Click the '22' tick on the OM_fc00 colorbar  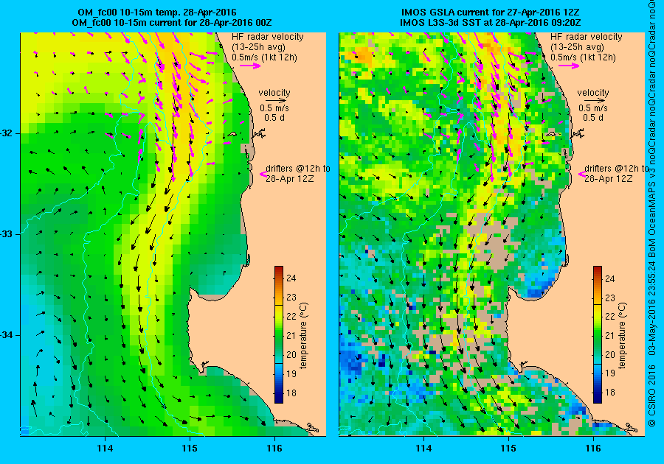click(x=291, y=316)
